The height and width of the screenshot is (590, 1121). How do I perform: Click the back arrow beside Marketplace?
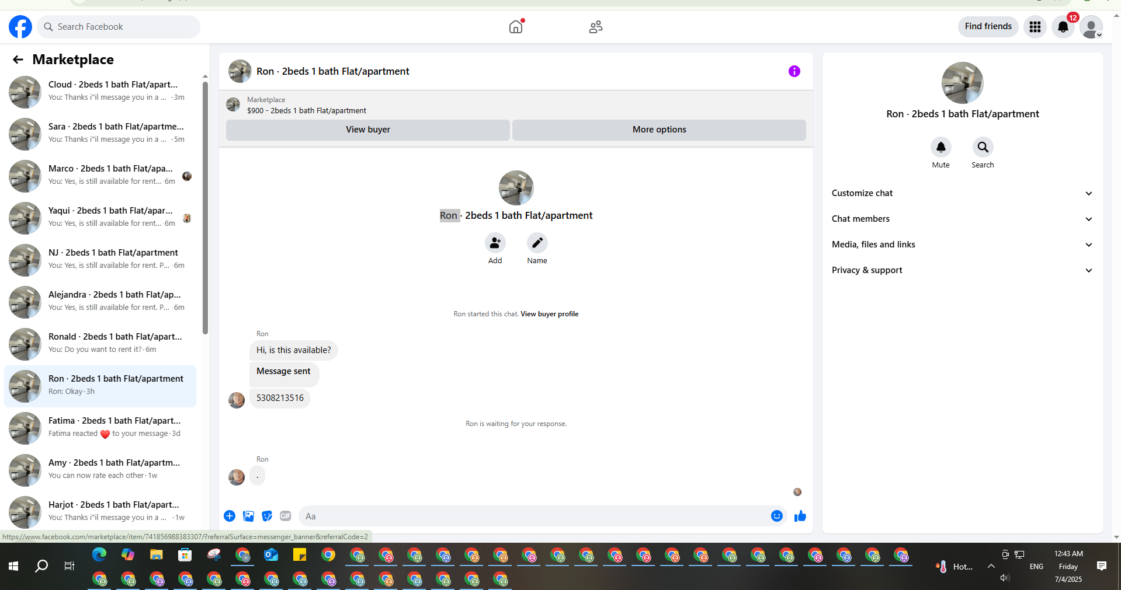[x=18, y=60]
